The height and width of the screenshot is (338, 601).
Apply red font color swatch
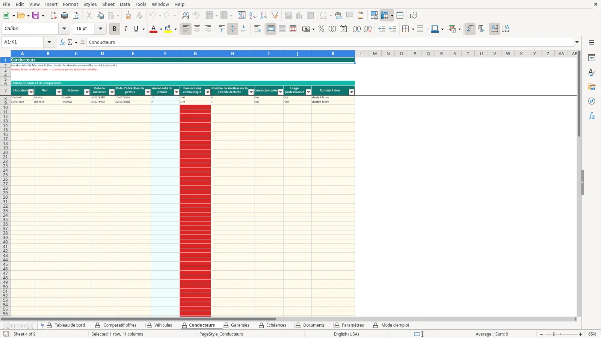pos(153,29)
